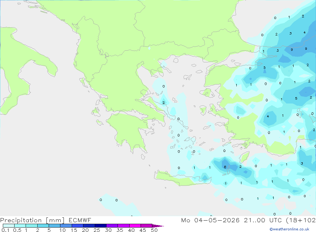Pick the 15–20 mm legend color swatch

(77, 226)
